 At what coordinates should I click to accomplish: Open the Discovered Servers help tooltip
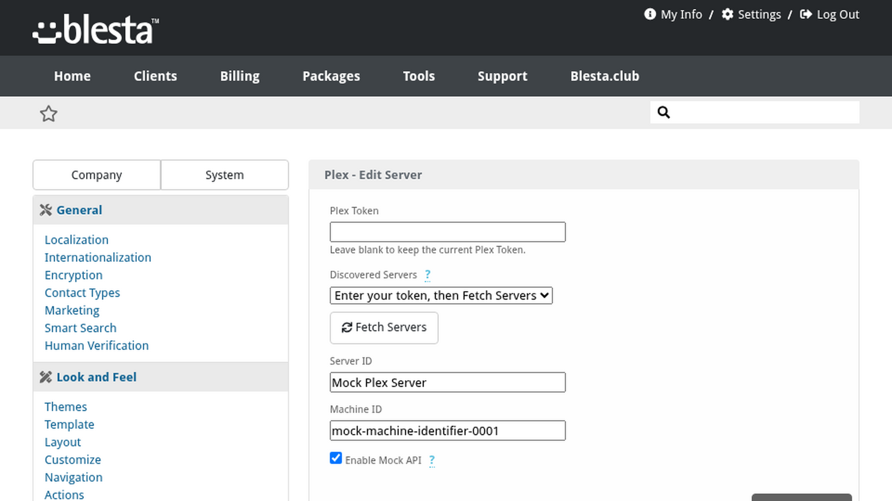pyautogui.click(x=427, y=275)
